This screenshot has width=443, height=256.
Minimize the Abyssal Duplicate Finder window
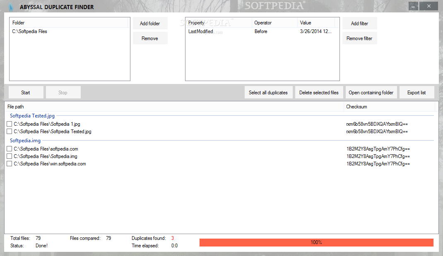coord(413,6)
